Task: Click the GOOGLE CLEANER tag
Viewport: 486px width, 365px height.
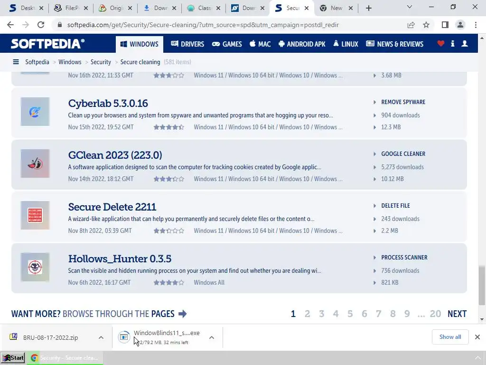Action: tap(403, 154)
